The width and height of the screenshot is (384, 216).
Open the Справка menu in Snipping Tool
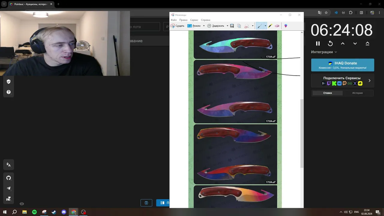coord(205,20)
